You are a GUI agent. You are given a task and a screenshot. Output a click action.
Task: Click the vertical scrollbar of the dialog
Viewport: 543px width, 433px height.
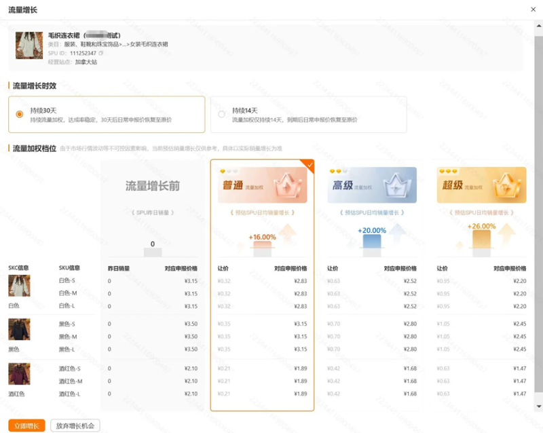[538, 204]
